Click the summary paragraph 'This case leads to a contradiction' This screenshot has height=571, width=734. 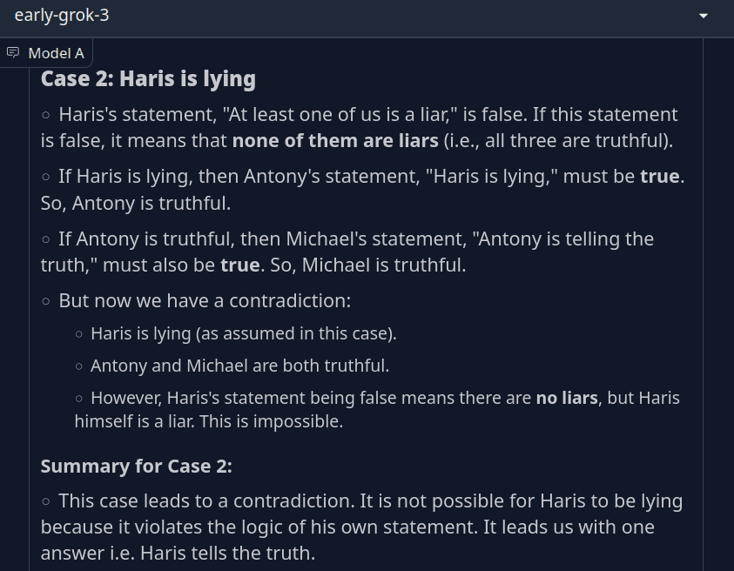pyautogui.click(x=362, y=527)
